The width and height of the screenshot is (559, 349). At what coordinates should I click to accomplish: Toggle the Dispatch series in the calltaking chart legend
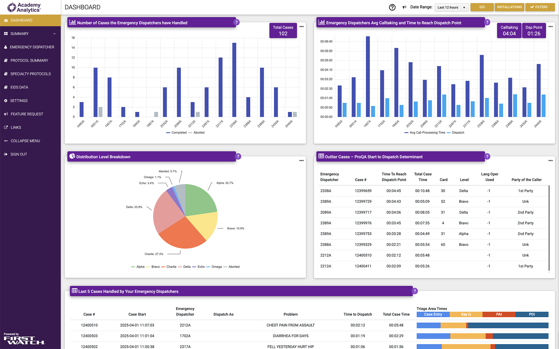[458, 133]
